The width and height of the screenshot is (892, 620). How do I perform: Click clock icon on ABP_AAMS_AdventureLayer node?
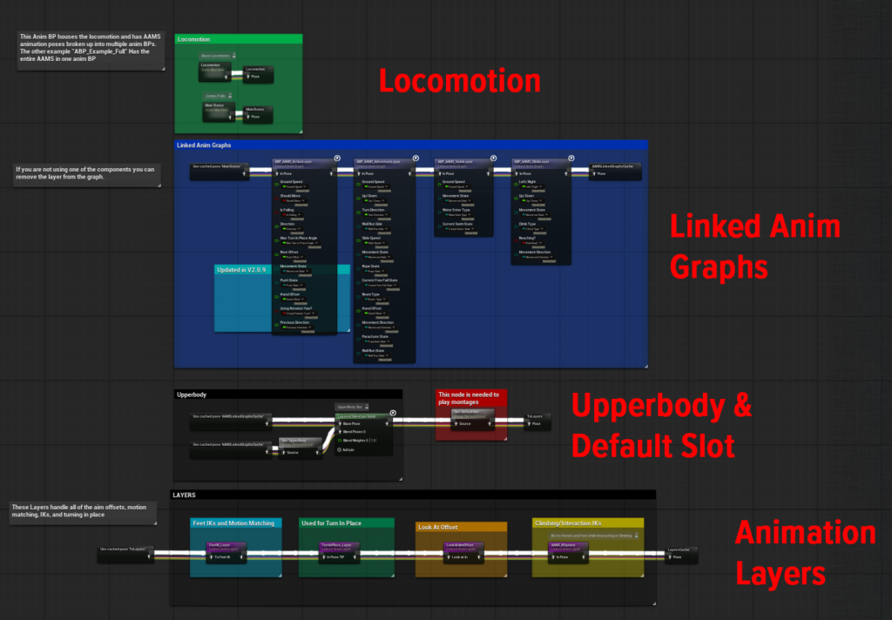414,158
